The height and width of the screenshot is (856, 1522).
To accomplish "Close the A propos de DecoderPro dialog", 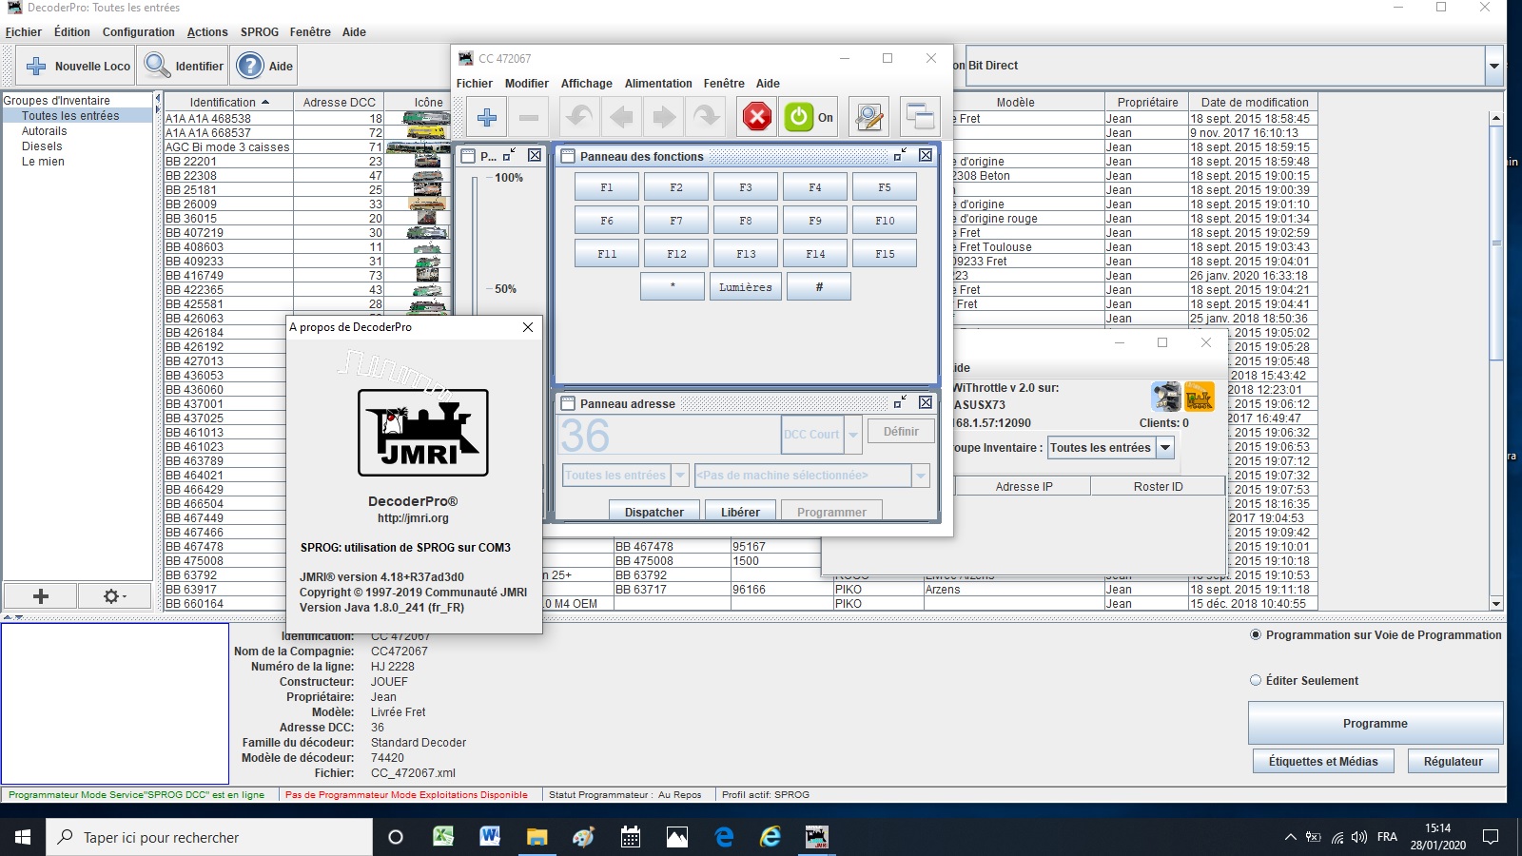I will click(x=528, y=327).
